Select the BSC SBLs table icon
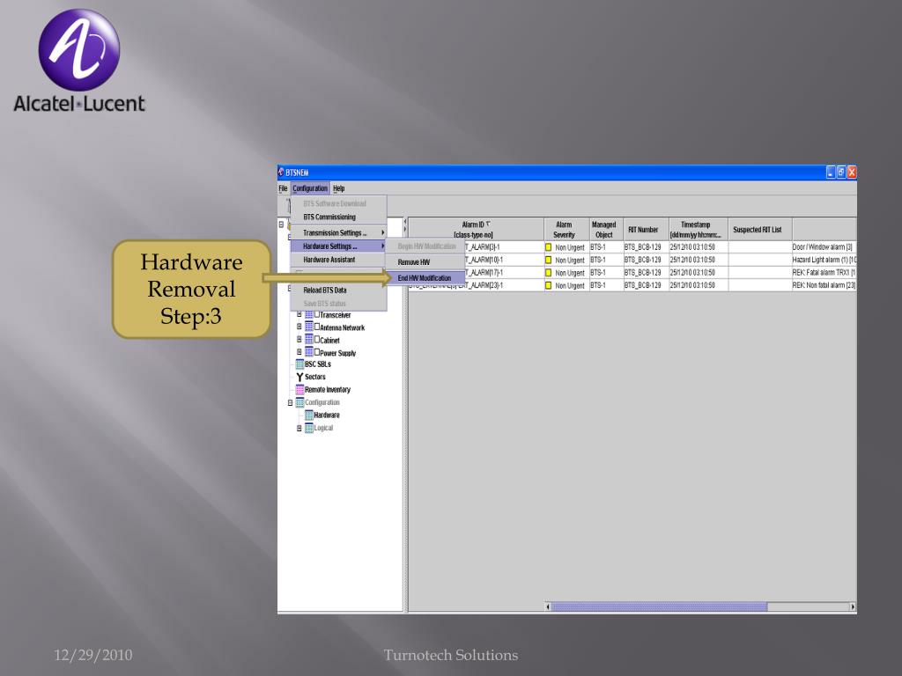 click(x=299, y=364)
